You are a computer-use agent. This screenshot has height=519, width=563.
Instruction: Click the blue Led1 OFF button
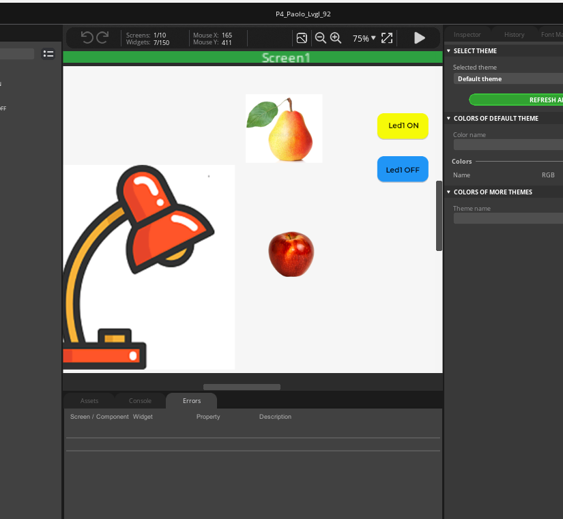pos(403,170)
